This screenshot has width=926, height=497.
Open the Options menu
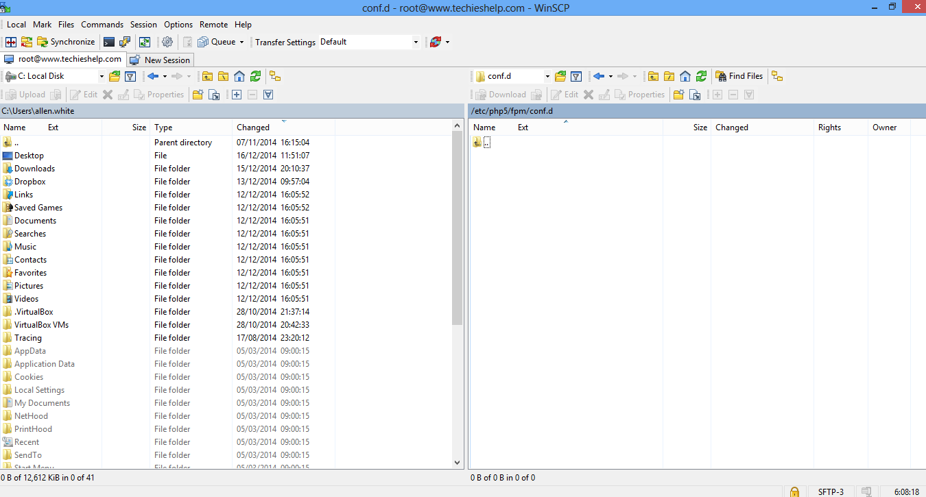[x=178, y=24]
